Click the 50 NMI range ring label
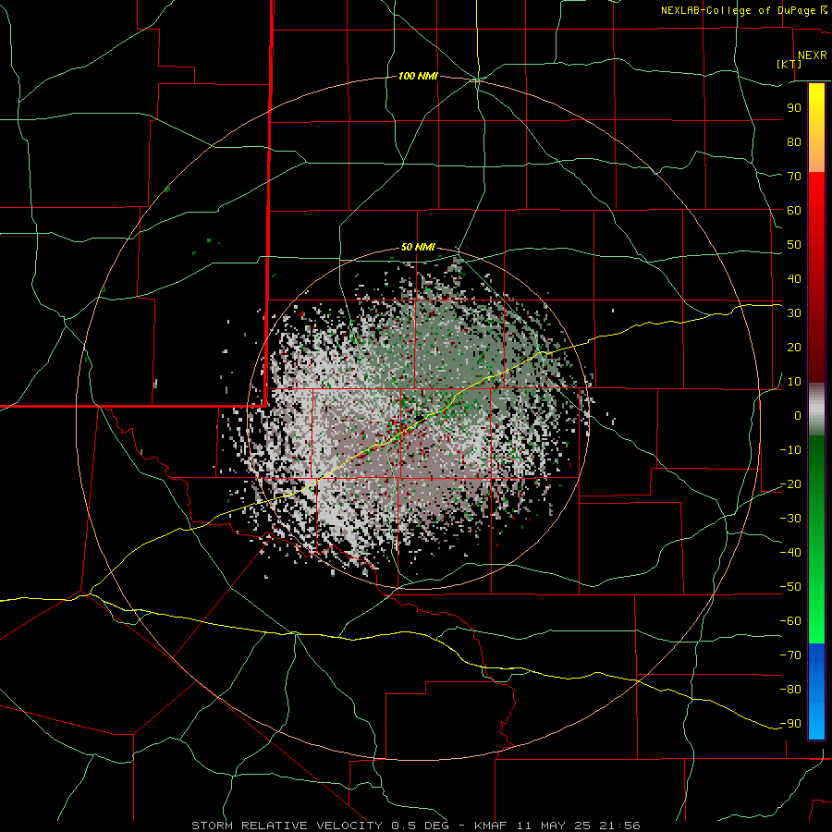 point(418,247)
